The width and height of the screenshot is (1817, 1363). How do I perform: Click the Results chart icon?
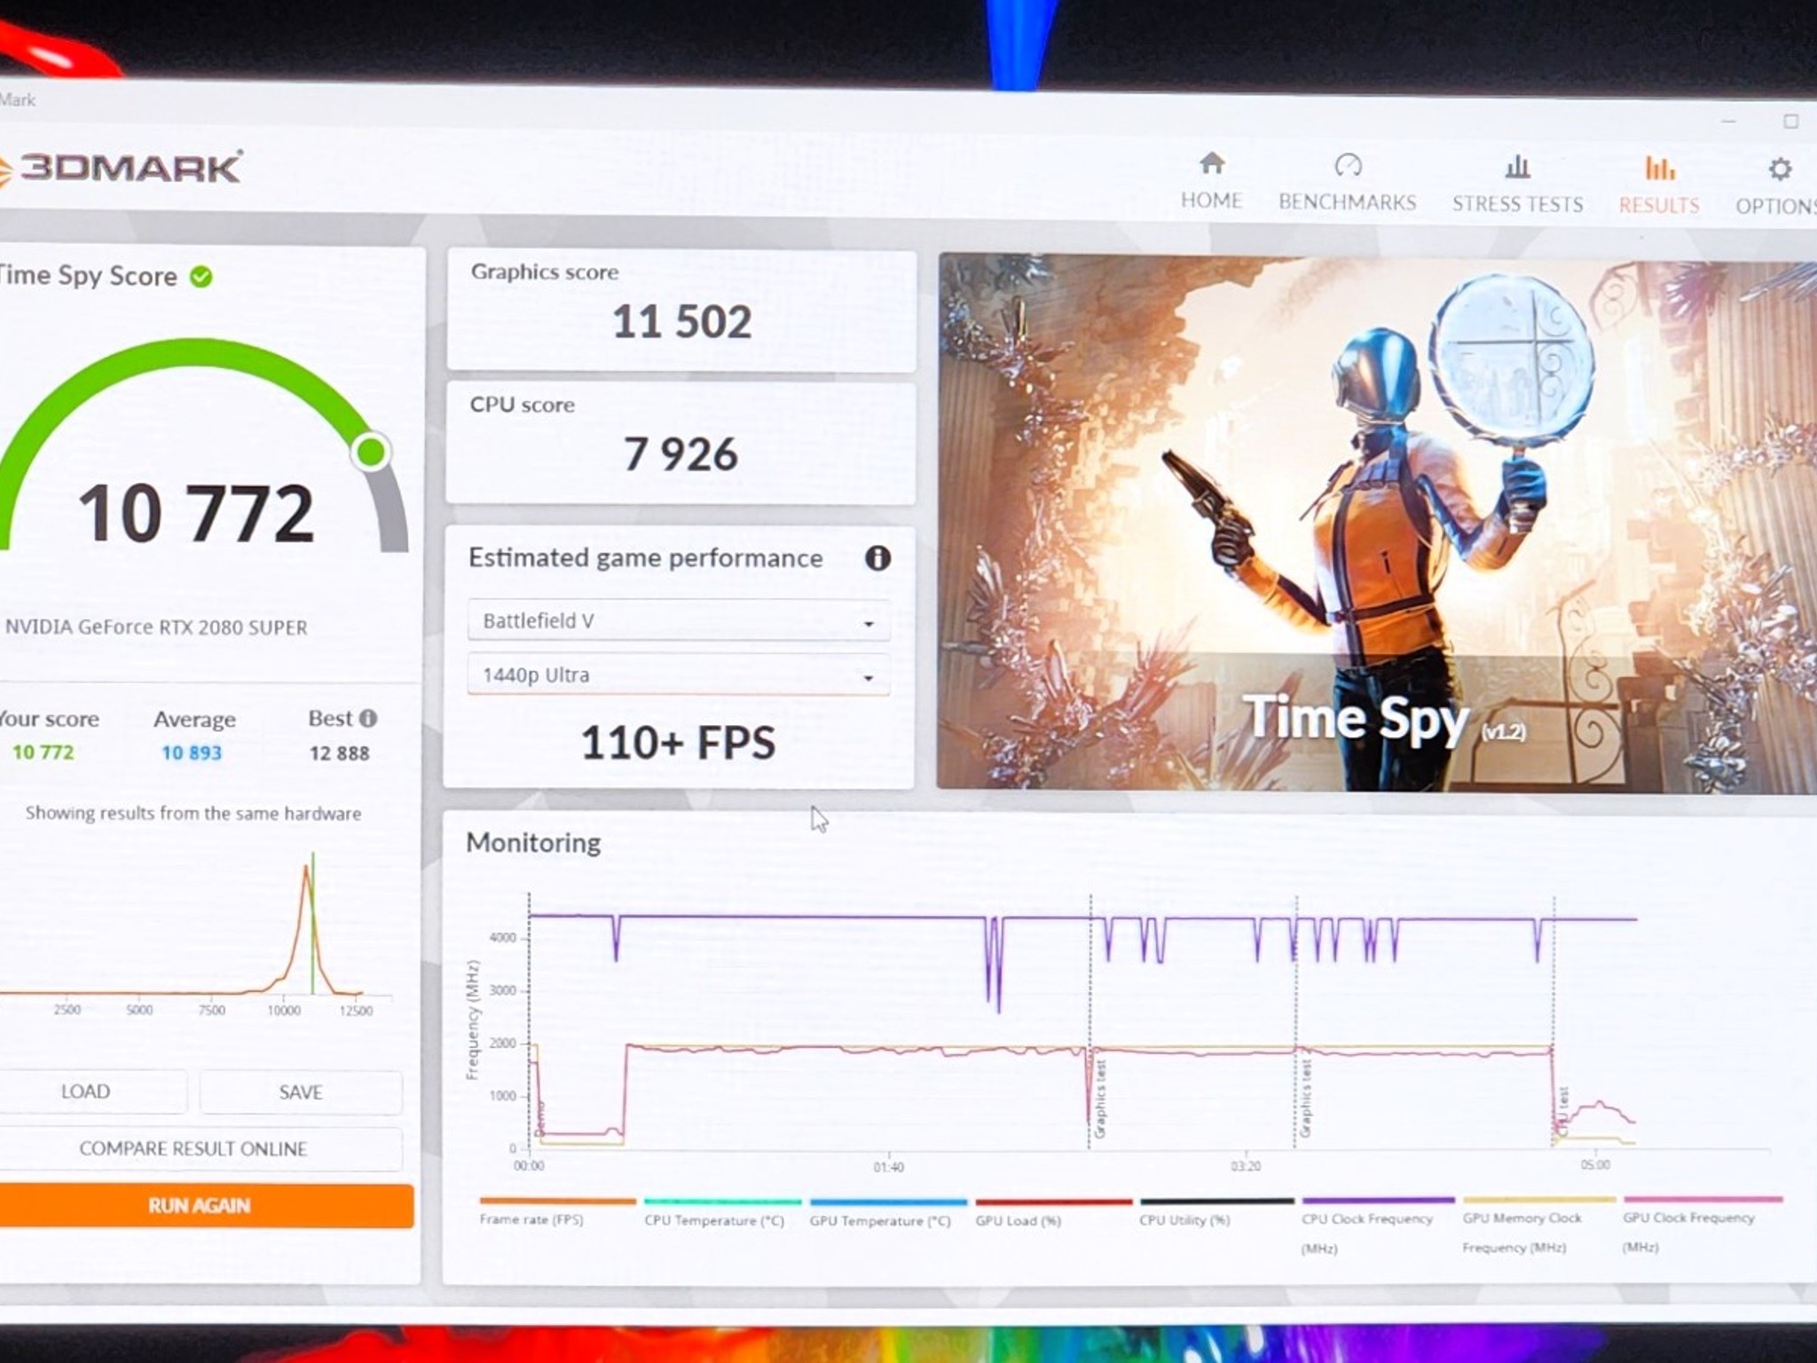coord(1659,167)
